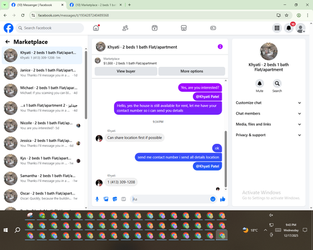This screenshot has width=313, height=250.
Task: Open conversation information purple icon
Action: pos(220,47)
